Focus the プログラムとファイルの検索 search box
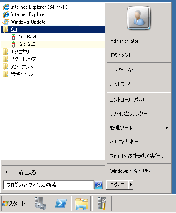The image size is (176, 213). (48, 185)
